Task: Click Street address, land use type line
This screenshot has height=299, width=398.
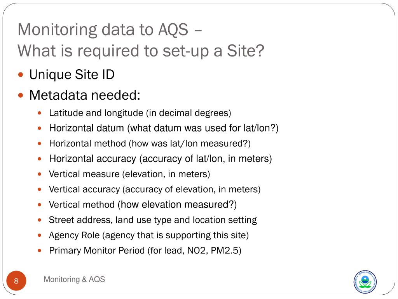Action: [153, 220]
